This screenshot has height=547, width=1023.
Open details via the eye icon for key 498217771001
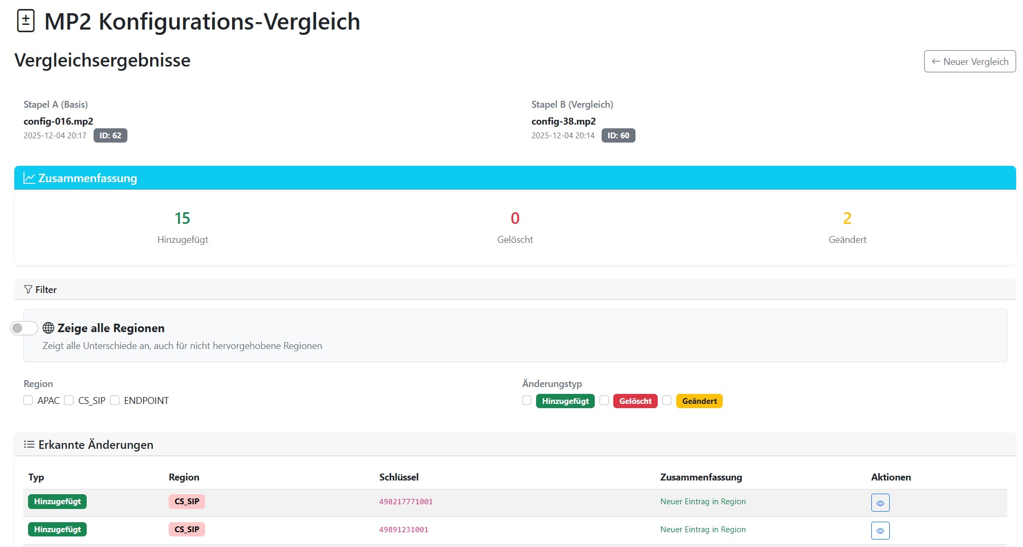(880, 502)
